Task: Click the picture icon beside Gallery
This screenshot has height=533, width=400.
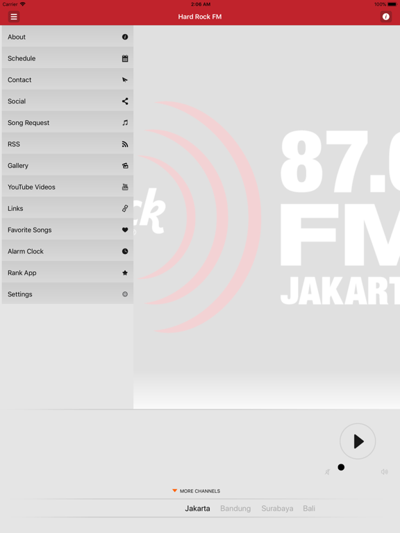Action: pyautogui.click(x=125, y=166)
